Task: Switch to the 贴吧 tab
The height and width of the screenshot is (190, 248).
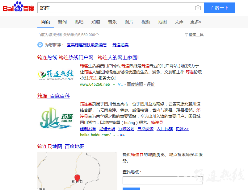Action: (x=79, y=22)
